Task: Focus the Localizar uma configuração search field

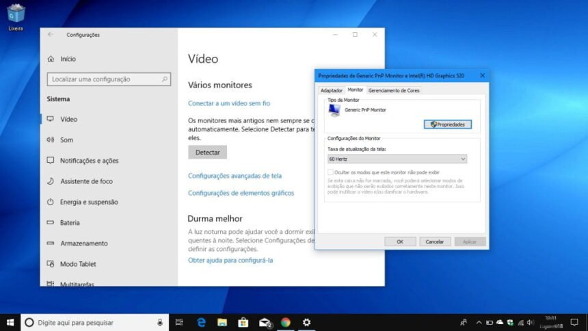Action: [109, 79]
